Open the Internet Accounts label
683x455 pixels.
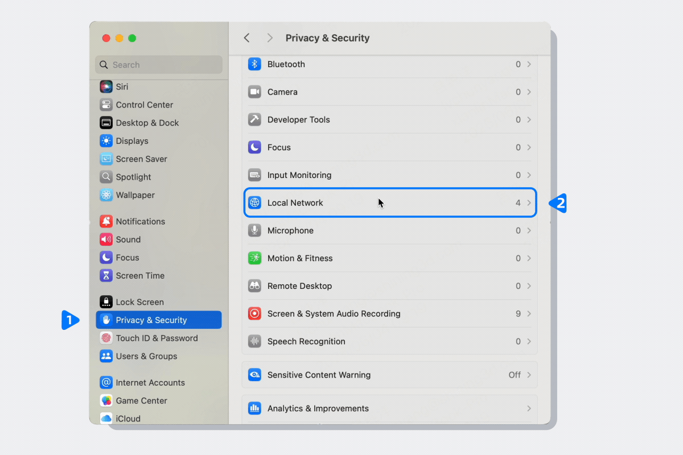150,383
